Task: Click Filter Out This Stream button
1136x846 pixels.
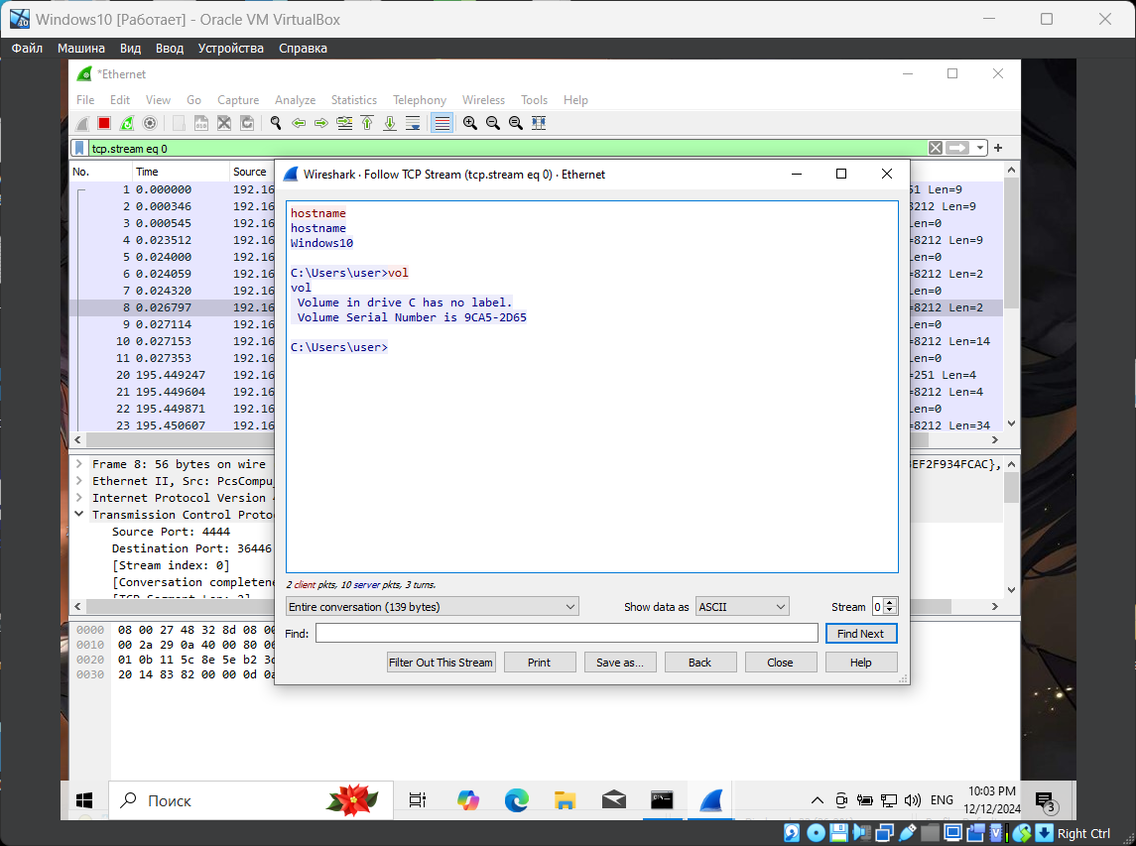Action: pos(441,663)
